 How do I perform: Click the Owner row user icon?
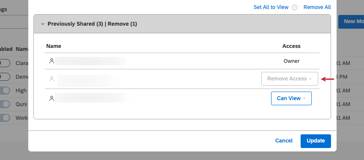pyautogui.click(x=52, y=61)
